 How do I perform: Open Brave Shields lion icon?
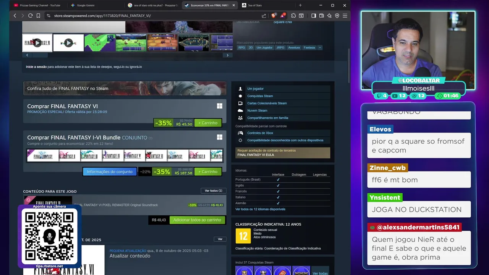pos(274,16)
